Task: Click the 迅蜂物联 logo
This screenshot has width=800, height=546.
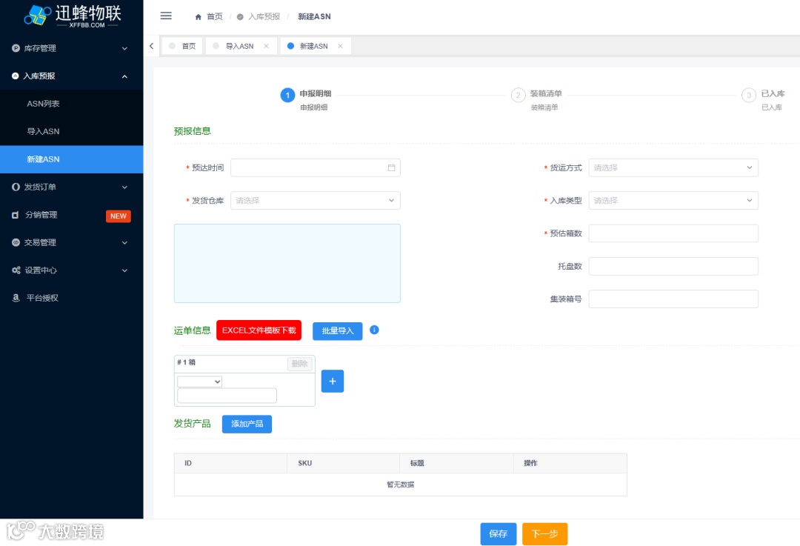Action: pyautogui.click(x=72, y=16)
